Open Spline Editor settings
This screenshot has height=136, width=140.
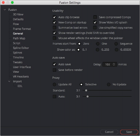point(21,48)
